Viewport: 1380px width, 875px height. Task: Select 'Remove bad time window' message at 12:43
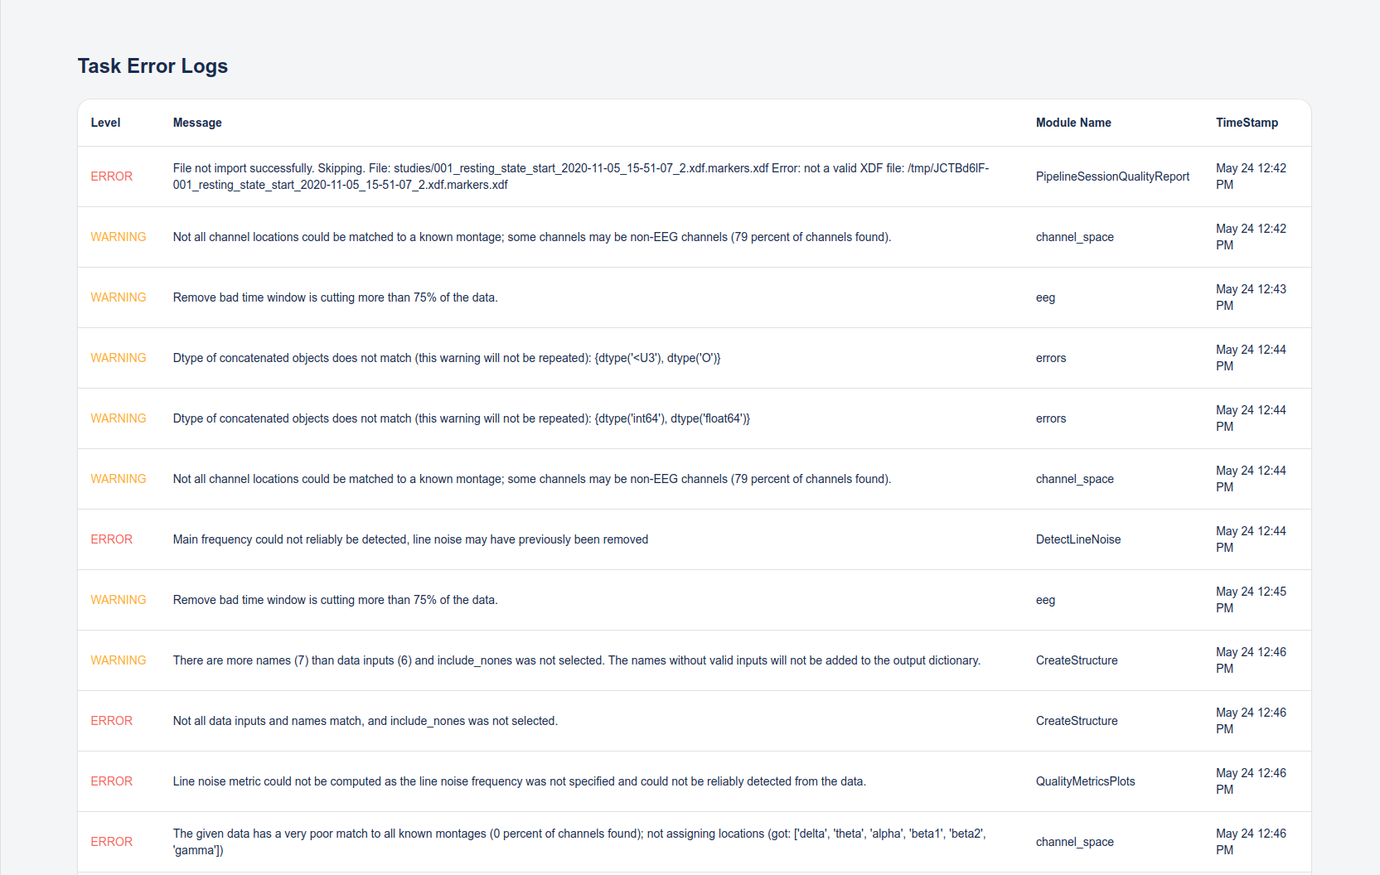[335, 297]
